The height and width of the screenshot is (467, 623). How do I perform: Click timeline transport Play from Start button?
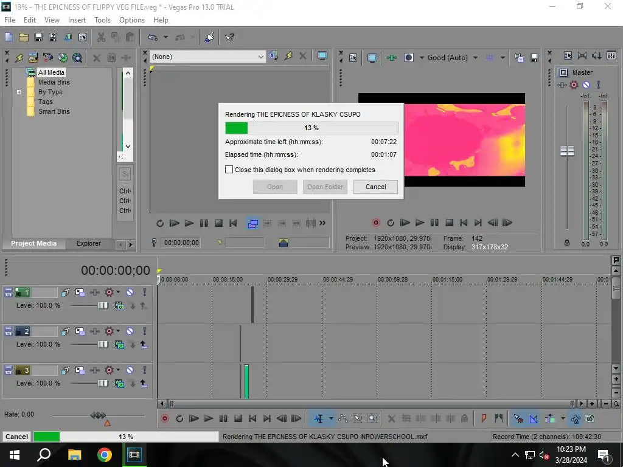point(194,418)
